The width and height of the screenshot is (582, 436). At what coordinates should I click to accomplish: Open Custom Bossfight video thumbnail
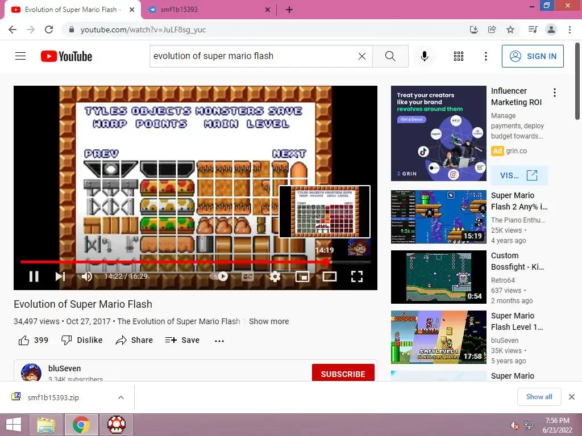[x=438, y=277]
